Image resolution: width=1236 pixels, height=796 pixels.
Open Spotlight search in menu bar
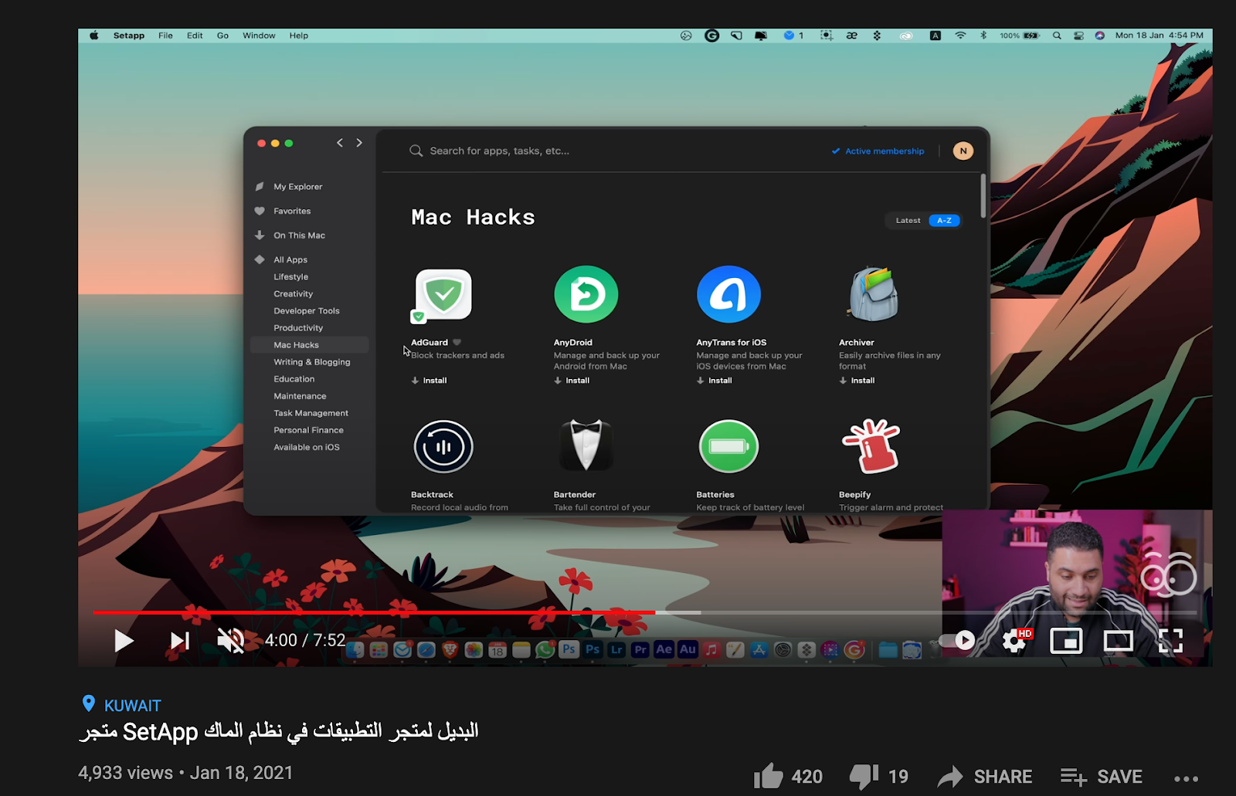(1057, 36)
